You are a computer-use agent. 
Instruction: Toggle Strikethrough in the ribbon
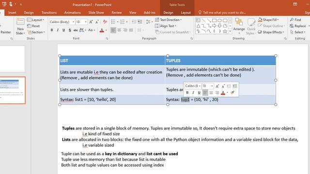[x=76, y=30]
